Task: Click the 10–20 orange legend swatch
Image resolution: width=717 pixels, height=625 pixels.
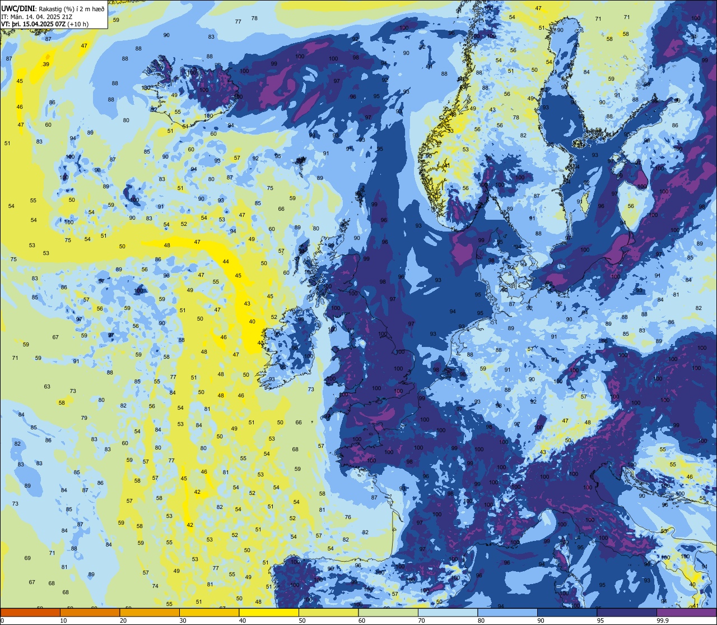Action: [x=90, y=613]
